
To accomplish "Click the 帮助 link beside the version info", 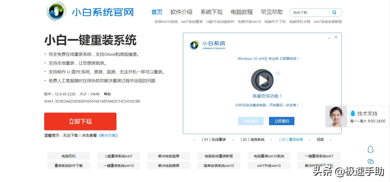I will (108, 94).
